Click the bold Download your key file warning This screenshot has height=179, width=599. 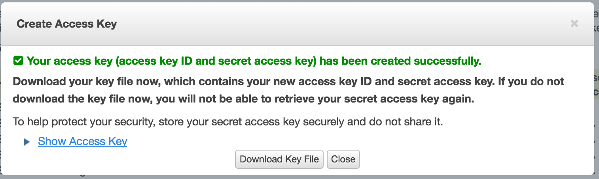coord(288,91)
